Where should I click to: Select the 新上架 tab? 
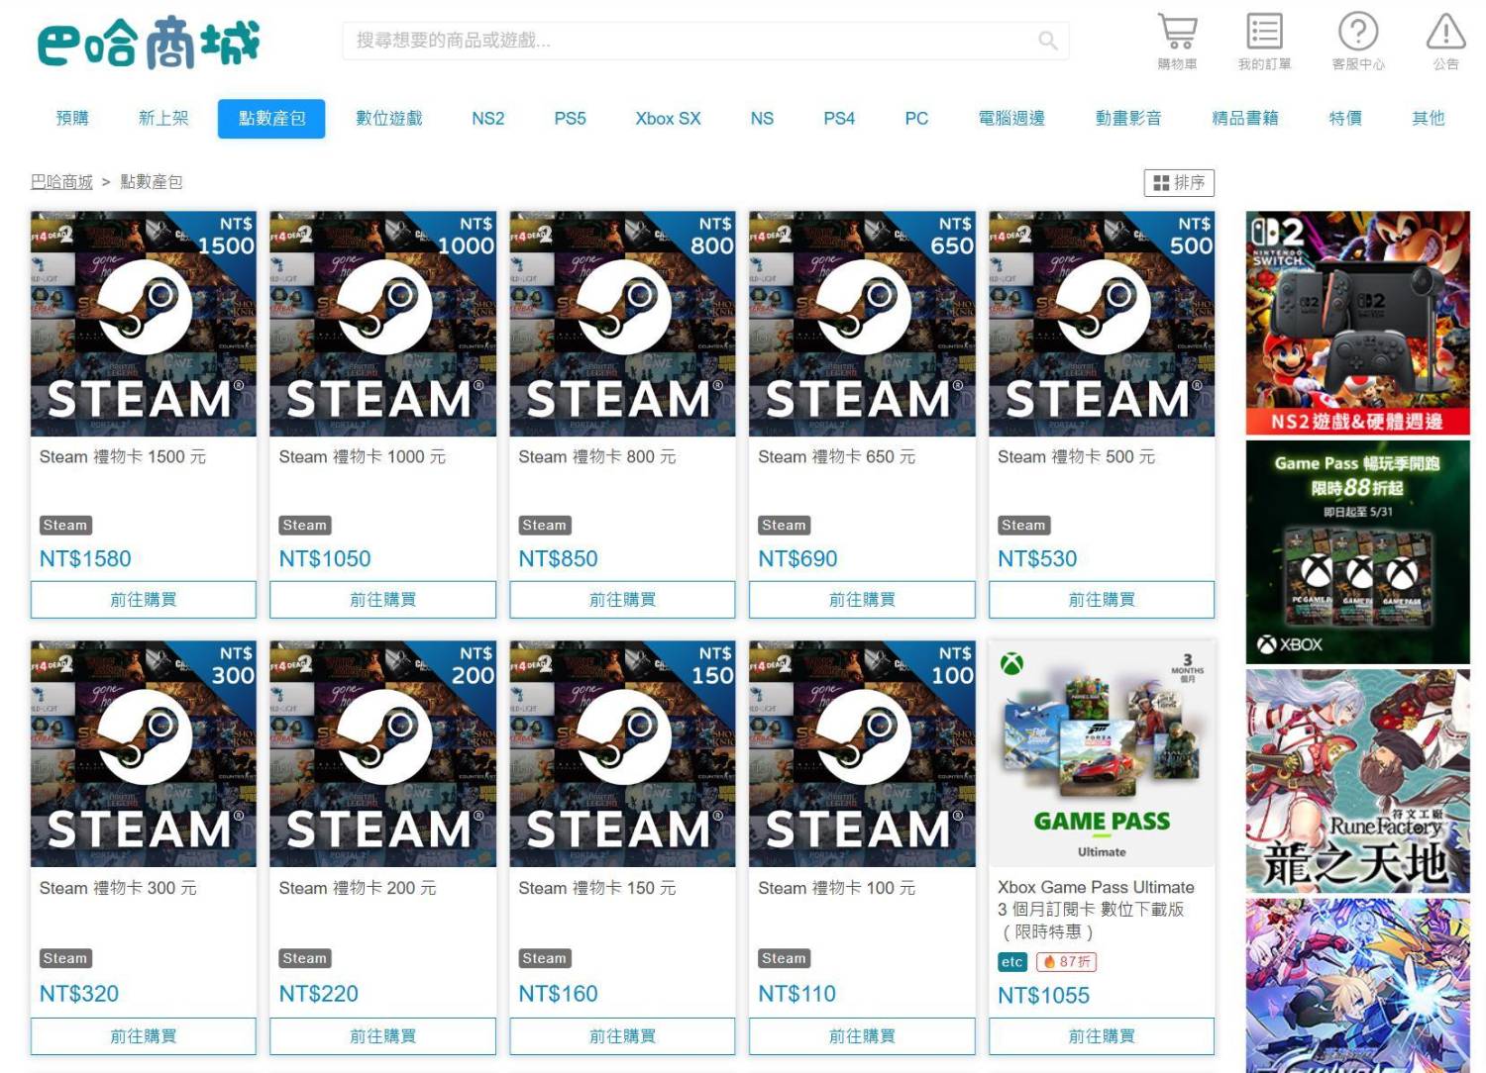pos(163,119)
